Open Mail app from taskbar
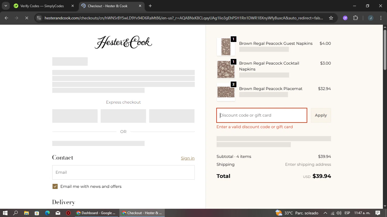The image size is (387, 217). tap(58, 213)
